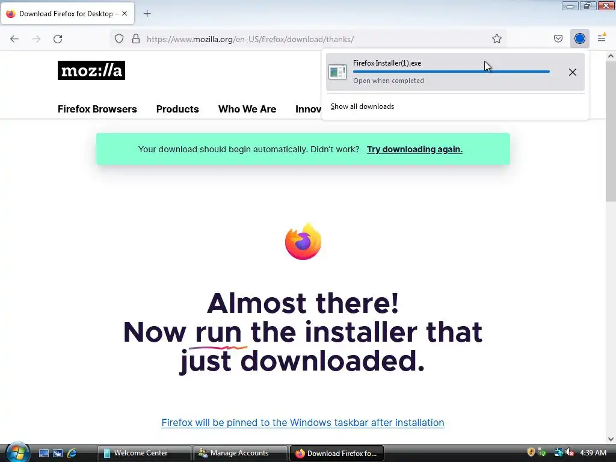Open a new browser tab

147,14
